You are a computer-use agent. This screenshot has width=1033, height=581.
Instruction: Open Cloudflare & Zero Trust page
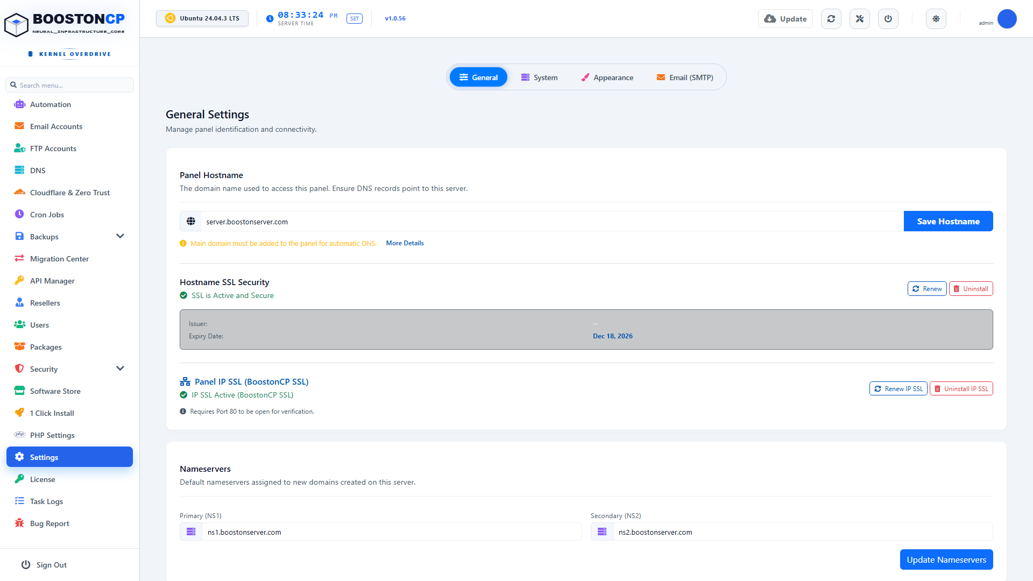[69, 193]
